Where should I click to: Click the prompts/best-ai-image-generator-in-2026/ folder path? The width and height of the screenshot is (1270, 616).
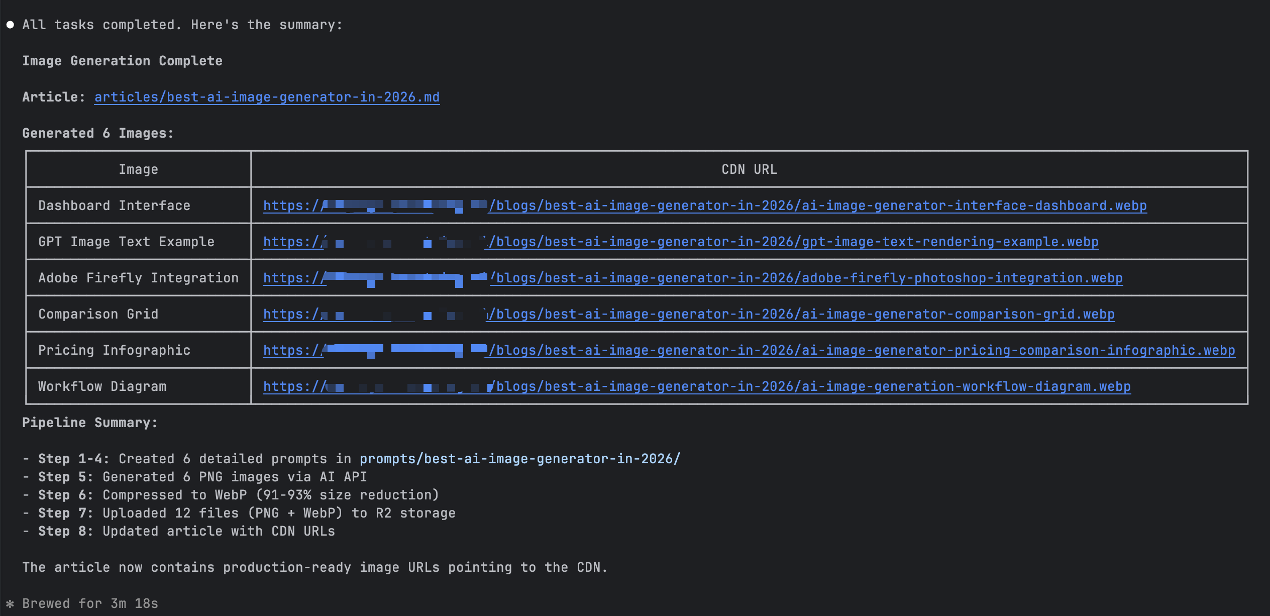point(519,459)
